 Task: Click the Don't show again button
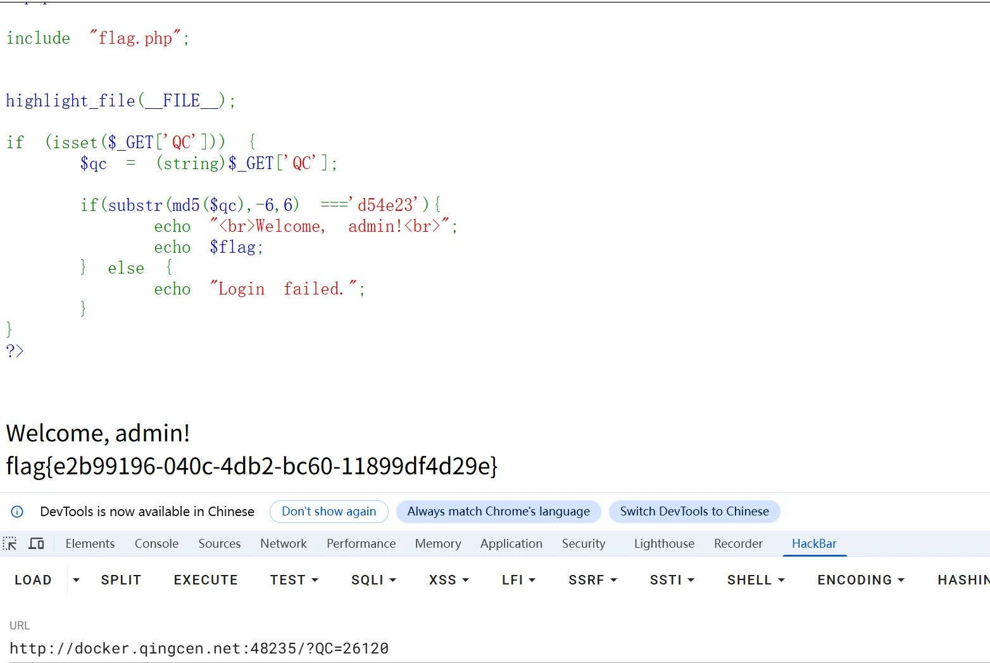(329, 512)
